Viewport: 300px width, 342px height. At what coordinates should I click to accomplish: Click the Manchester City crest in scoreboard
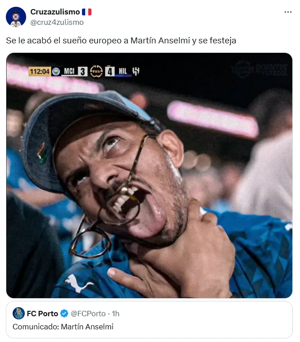pos(56,71)
